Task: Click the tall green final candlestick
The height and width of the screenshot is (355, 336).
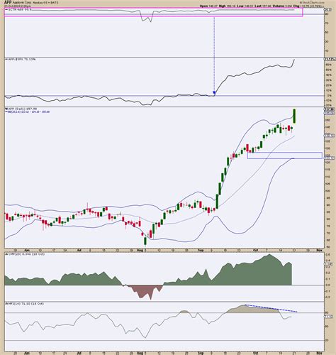Action: (x=295, y=116)
